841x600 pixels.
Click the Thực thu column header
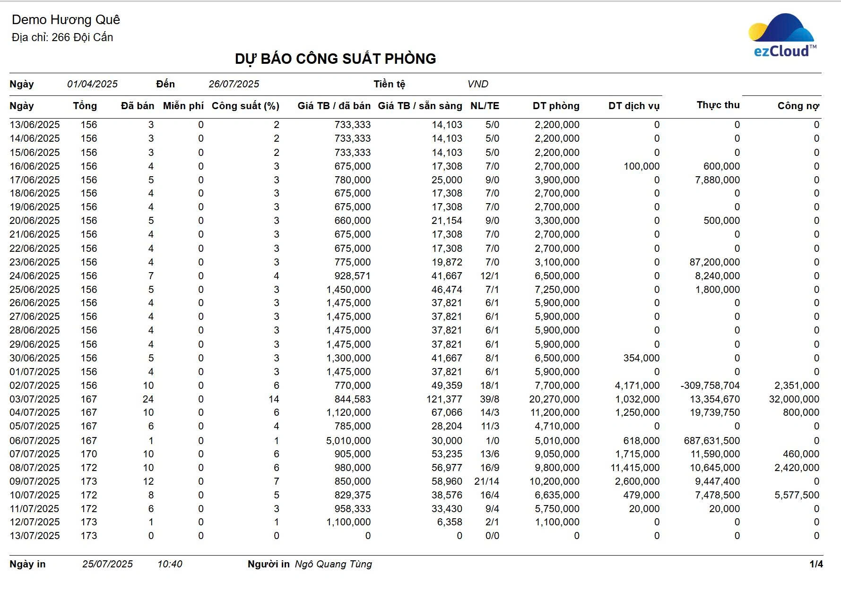(x=718, y=105)
